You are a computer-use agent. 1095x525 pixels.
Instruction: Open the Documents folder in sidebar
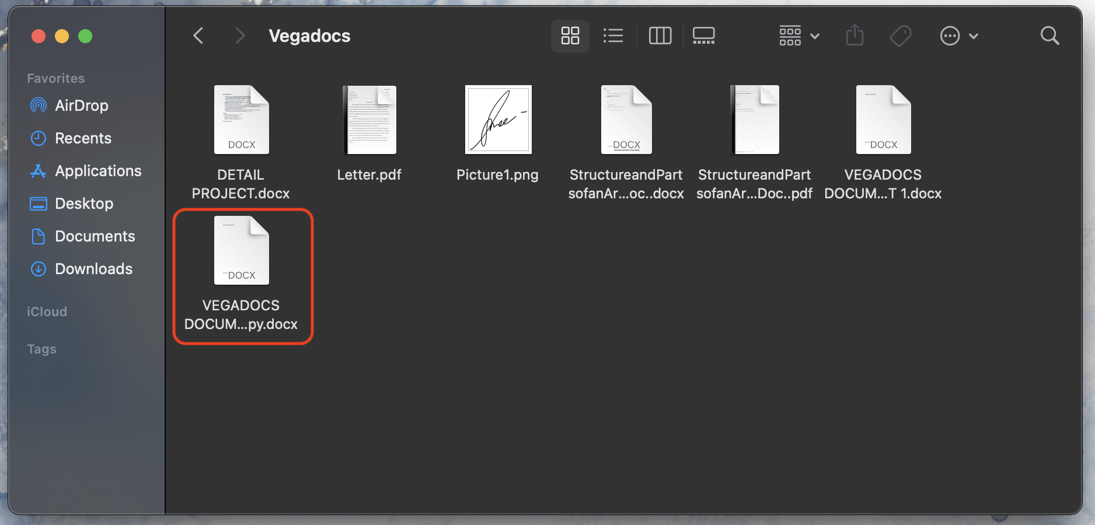[95, 236]
